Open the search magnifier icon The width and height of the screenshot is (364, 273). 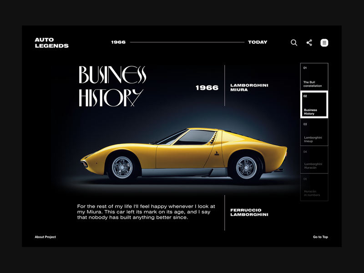[294, 42]
